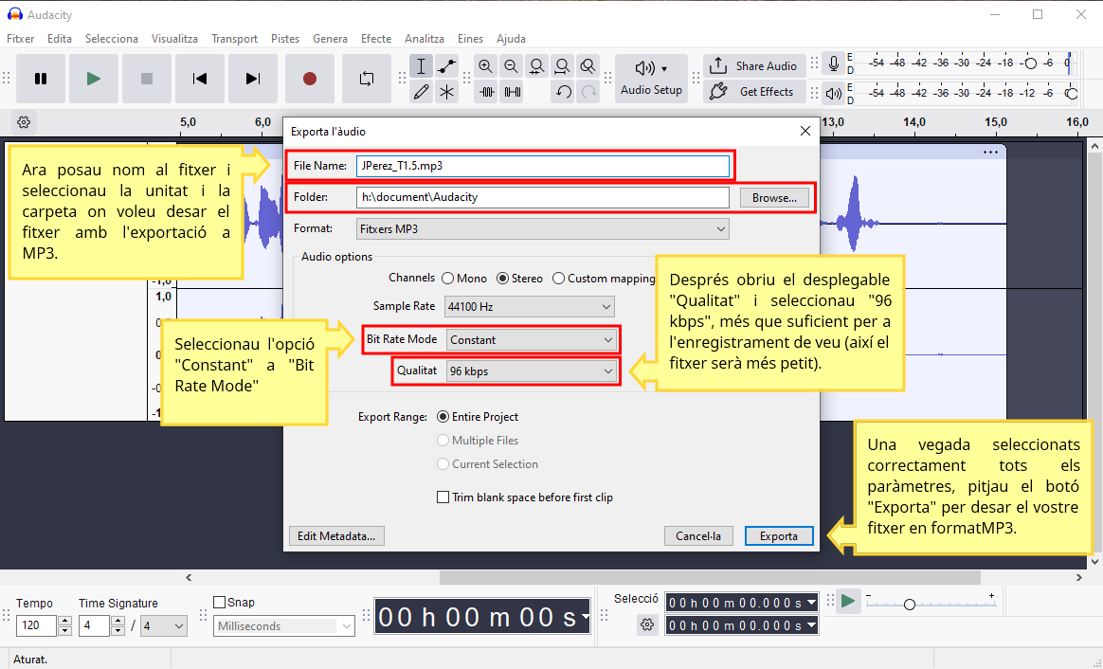Select the Multi-tool asterisk icon
1103x669 pixels.
click(446, 92)
